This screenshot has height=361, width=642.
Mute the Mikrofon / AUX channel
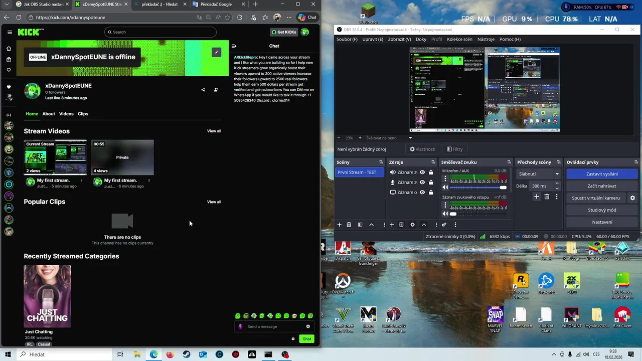pos(445,188)
